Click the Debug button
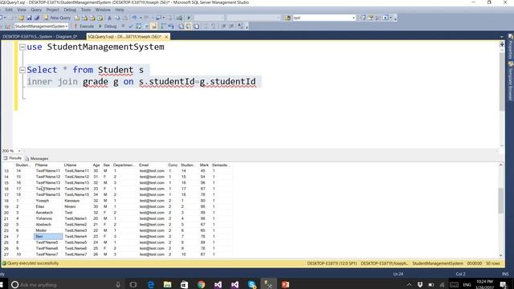This screenshot has height=289, width=514. point(108,26)
